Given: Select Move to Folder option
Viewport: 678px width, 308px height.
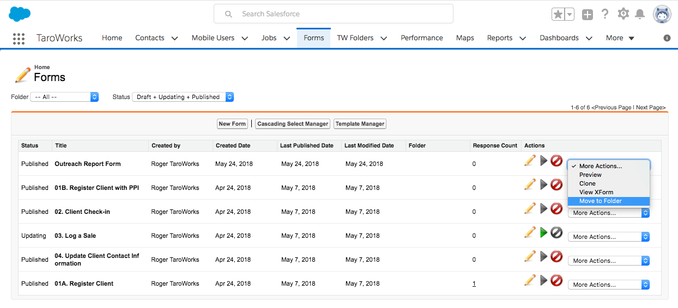Looking at the screenshot, I should point(608,201).
